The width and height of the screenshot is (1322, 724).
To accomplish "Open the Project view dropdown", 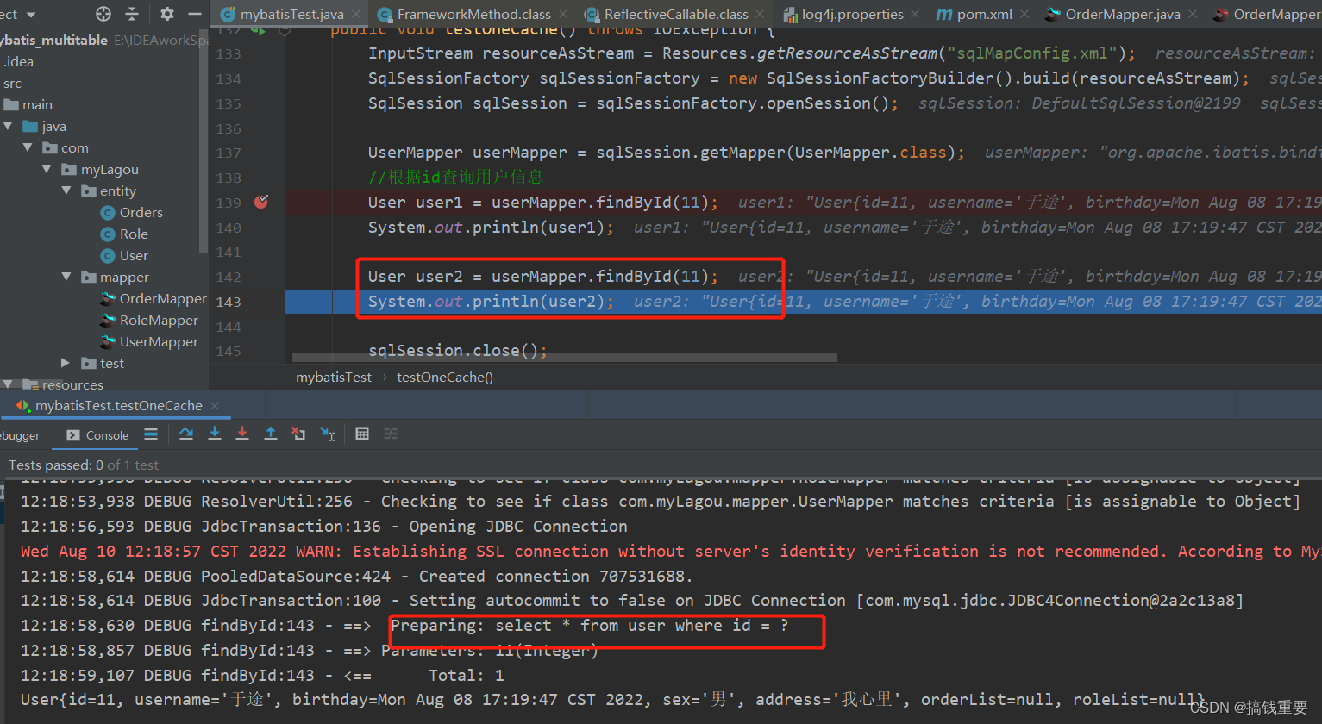I will (31, 15).
